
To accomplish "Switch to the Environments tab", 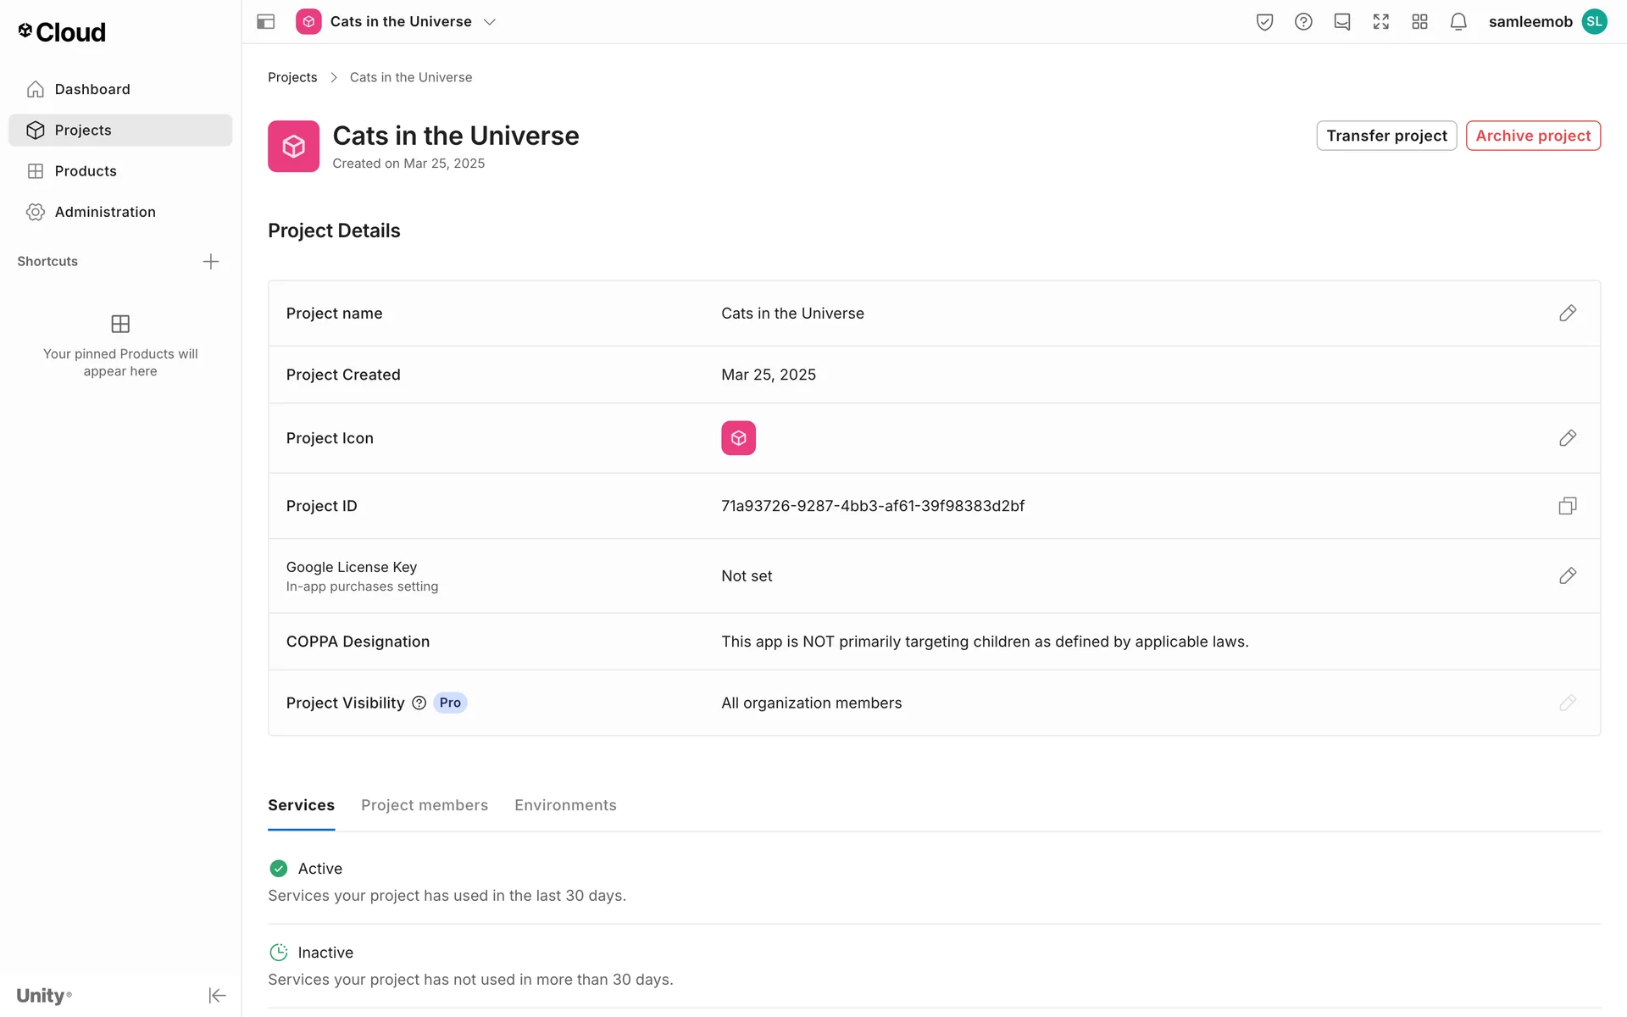I will coord(565,805).
